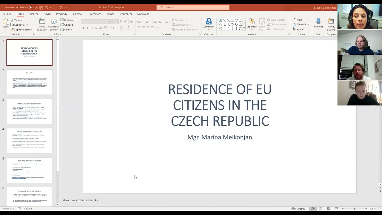
Task: Click the Vyjmout (cut) scissors command
Action: coord(17,20)
